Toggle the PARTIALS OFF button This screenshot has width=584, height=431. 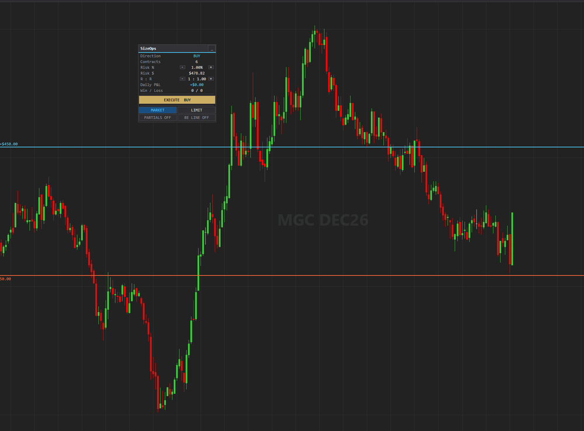(158, 117)
